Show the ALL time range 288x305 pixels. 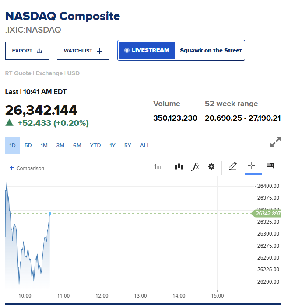click(145, 146)
